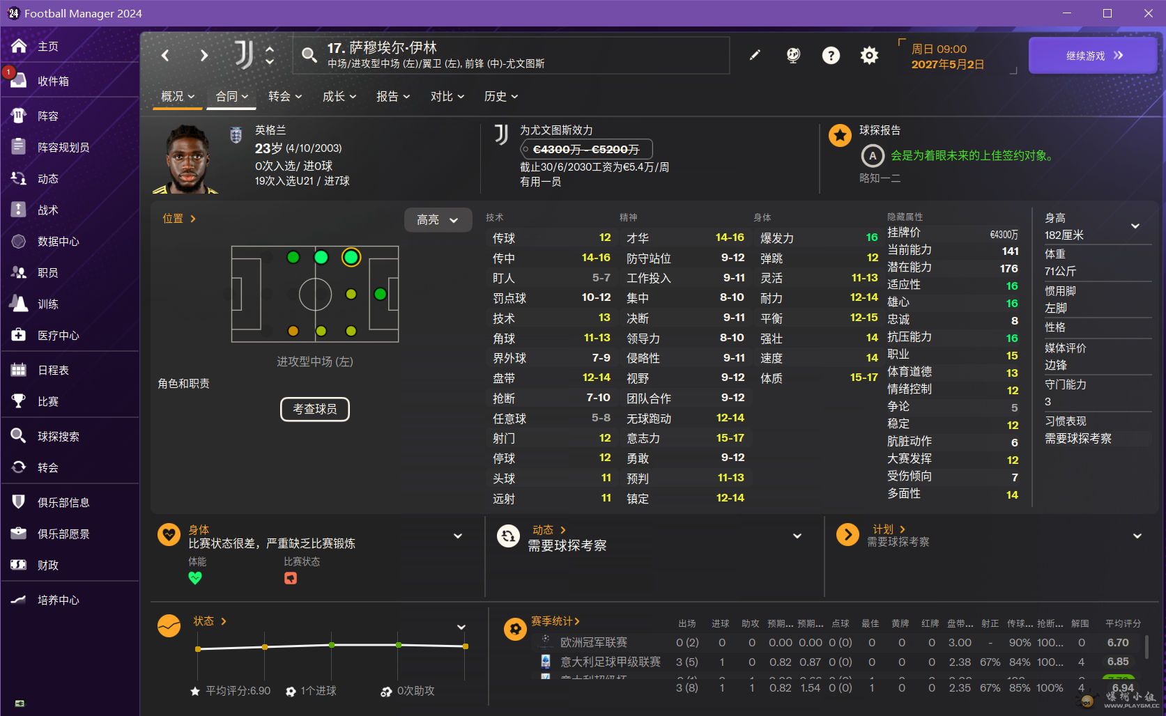
Task: Open the top 转会 transfer tab menu
Action: 285,96
